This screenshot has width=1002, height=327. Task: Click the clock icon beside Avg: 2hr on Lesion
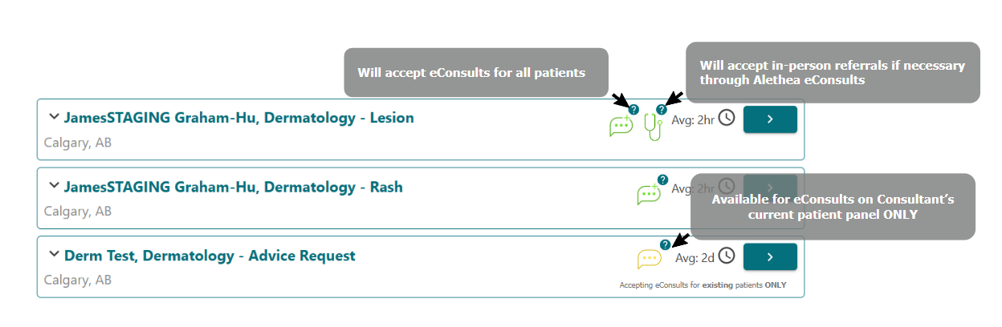pos(726,119)
